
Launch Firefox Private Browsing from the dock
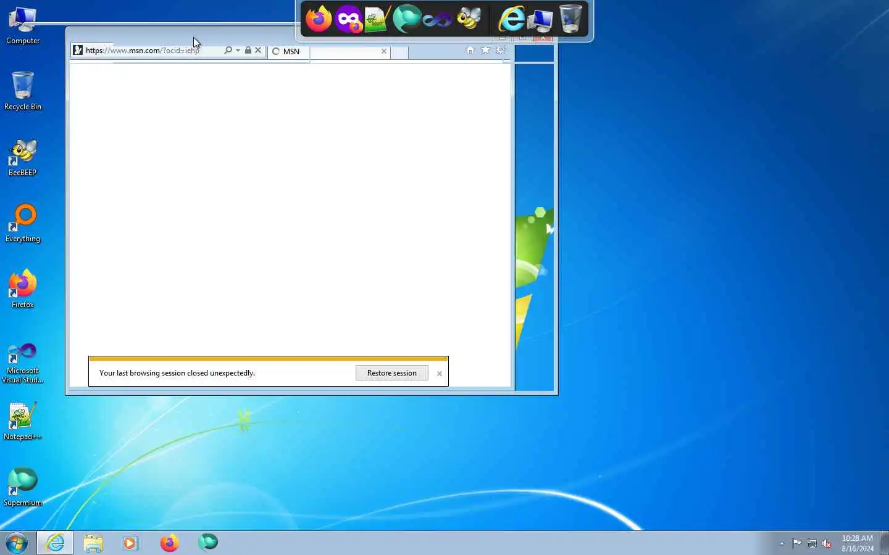pyautogui.click(x=349, y=19)
